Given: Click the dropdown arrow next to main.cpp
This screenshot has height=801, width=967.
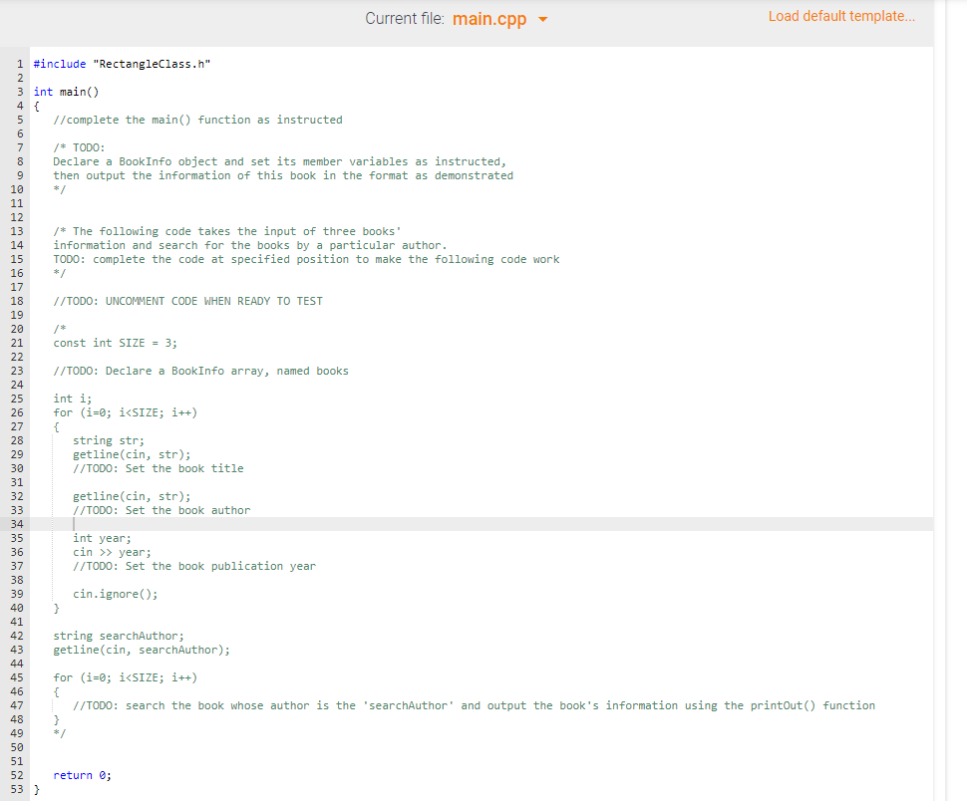Looking at the screenshot, I should tap(542, 19).
